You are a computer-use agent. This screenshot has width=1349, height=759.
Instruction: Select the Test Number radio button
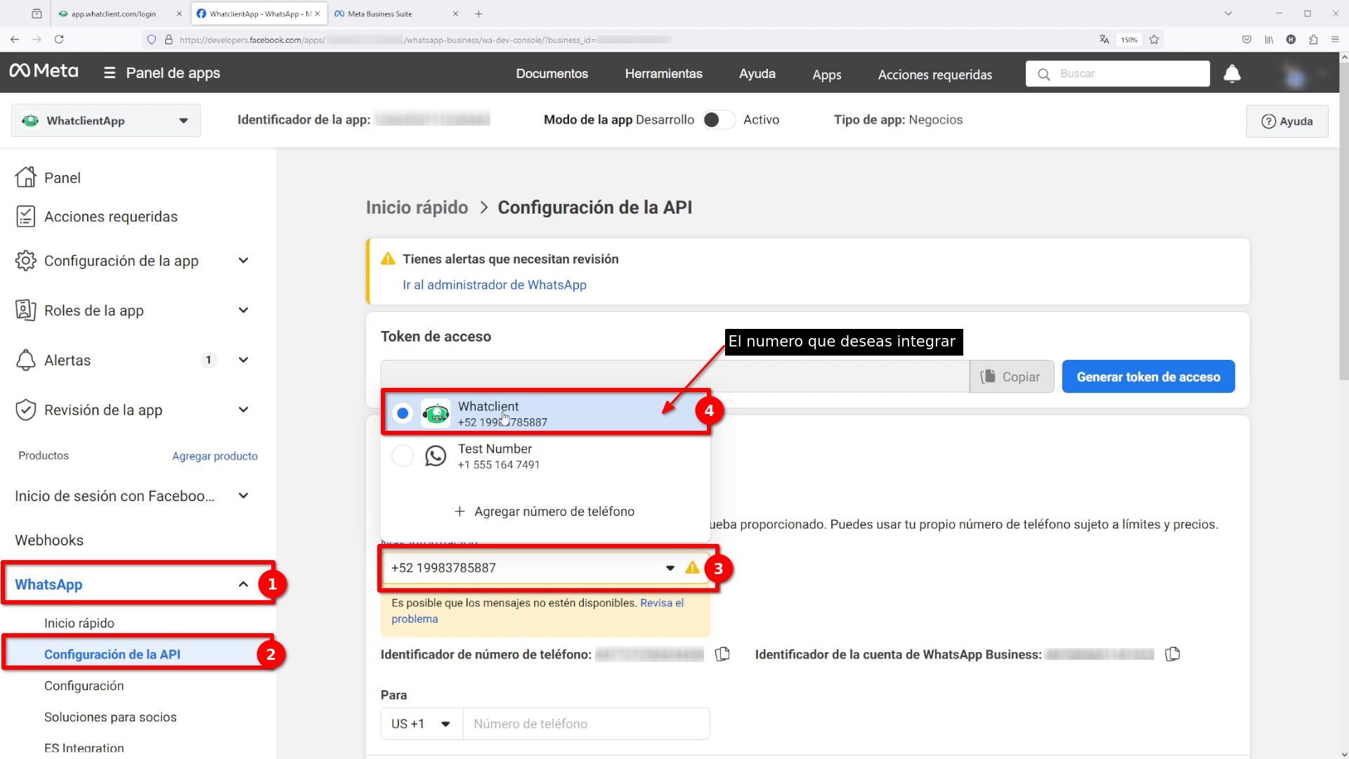(x=403, y=456)
